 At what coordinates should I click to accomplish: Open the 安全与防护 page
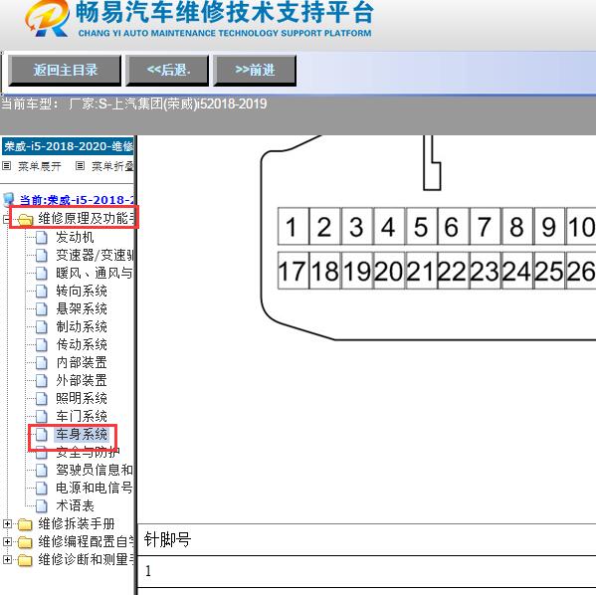pyautogui.click(x=88, y=453)
